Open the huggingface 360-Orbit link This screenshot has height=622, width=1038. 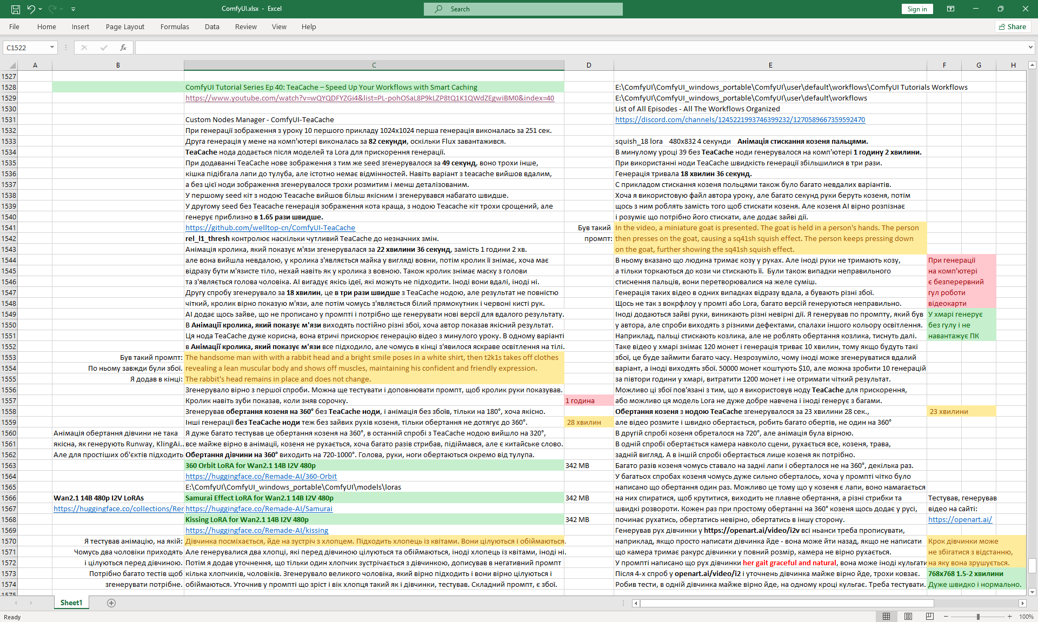(x=261, y=476)
